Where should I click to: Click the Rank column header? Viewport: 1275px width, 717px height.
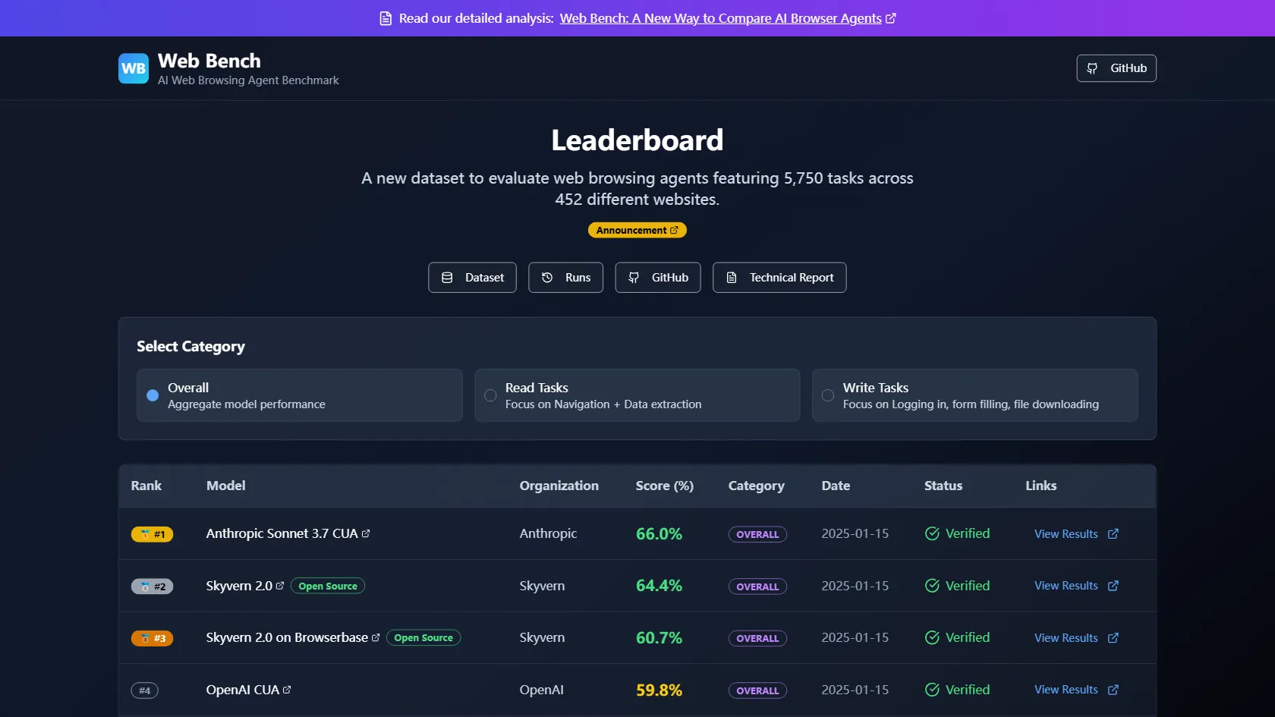146,486
